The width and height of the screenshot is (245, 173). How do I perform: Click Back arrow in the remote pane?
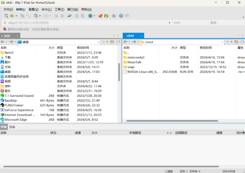coord(126,42)
